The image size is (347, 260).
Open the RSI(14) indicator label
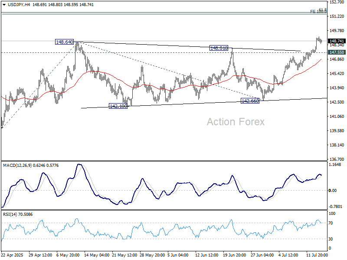point(12,214)
